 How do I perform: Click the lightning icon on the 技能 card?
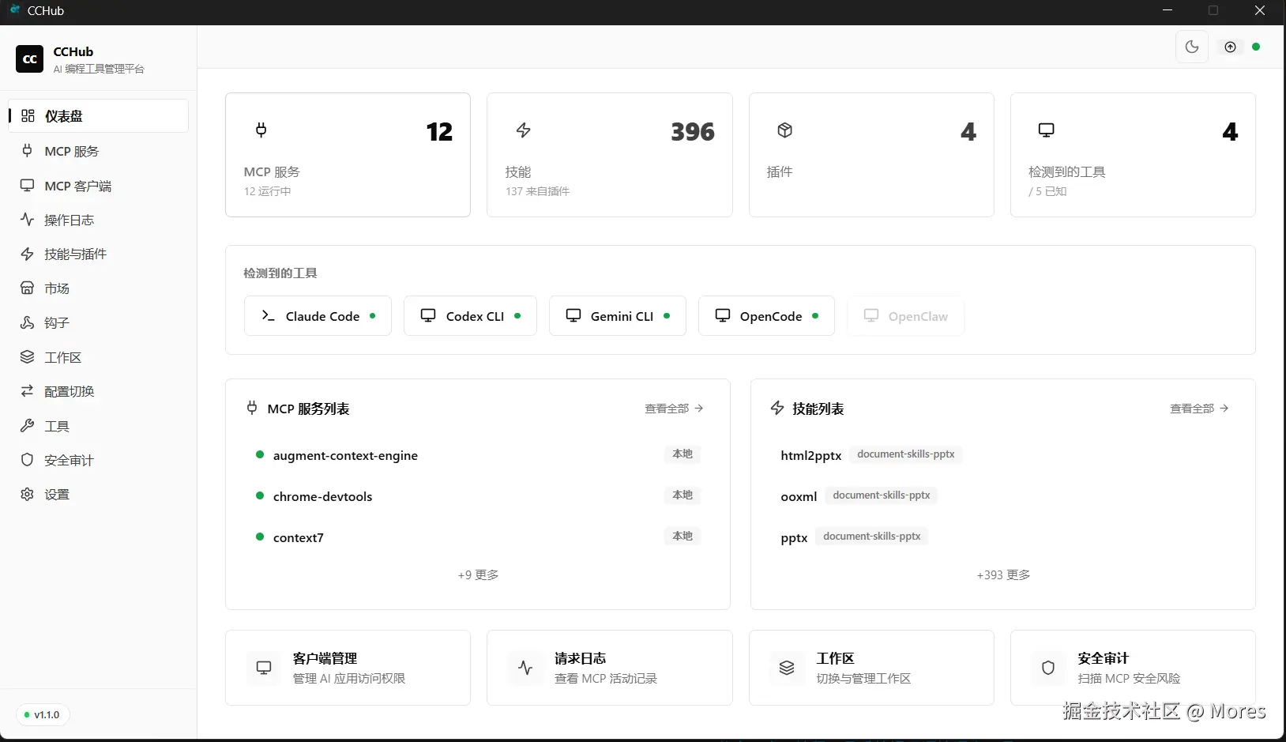tap(523, 130)
